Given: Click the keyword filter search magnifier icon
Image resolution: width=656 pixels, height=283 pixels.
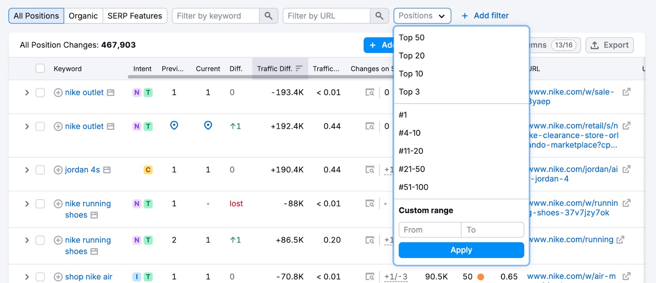Looking at the screenshot, I should tap(269, 16).
